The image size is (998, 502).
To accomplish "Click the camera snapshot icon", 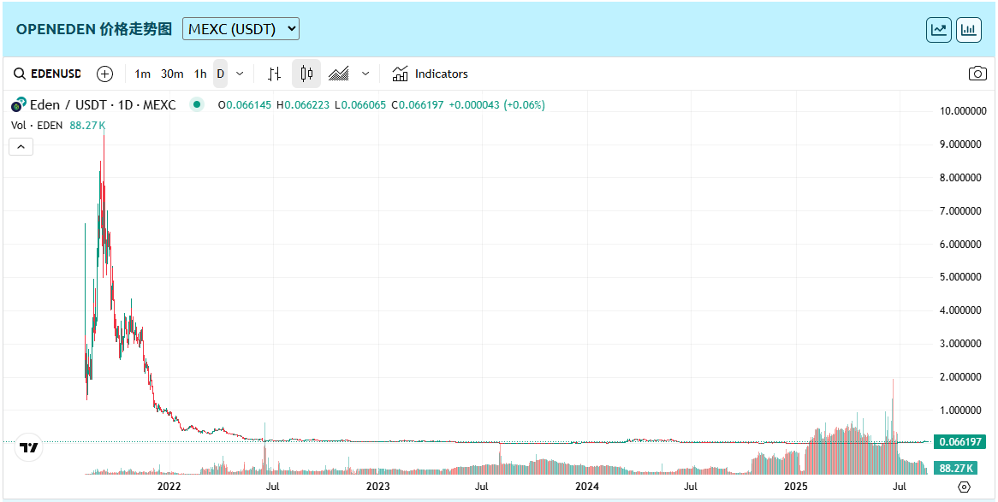I will click(x=977, y=74).
